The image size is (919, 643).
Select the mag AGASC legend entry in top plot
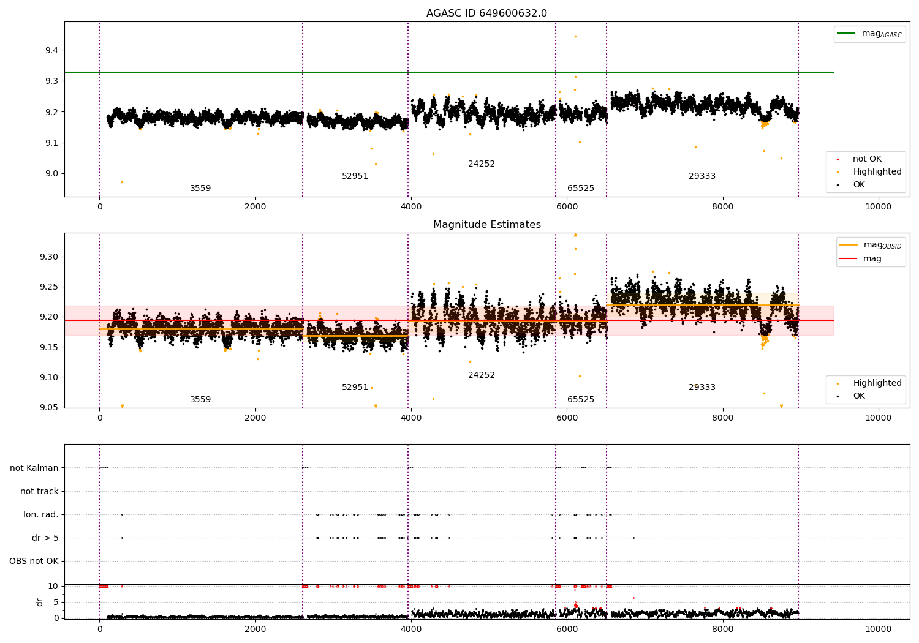coord(869,34)
